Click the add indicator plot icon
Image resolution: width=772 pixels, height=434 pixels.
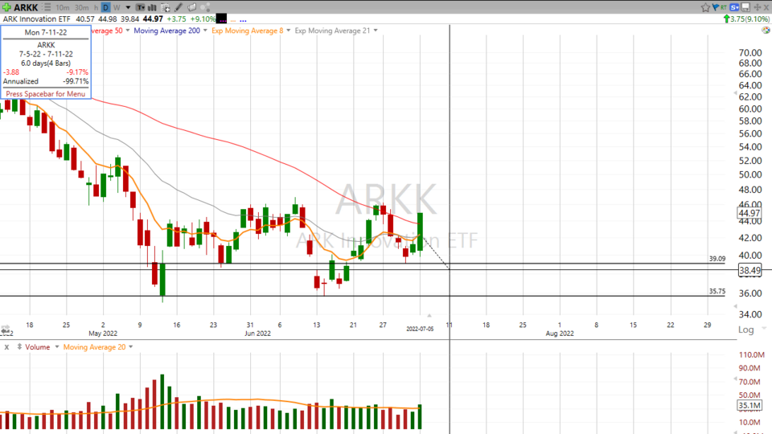coord(165,7)
